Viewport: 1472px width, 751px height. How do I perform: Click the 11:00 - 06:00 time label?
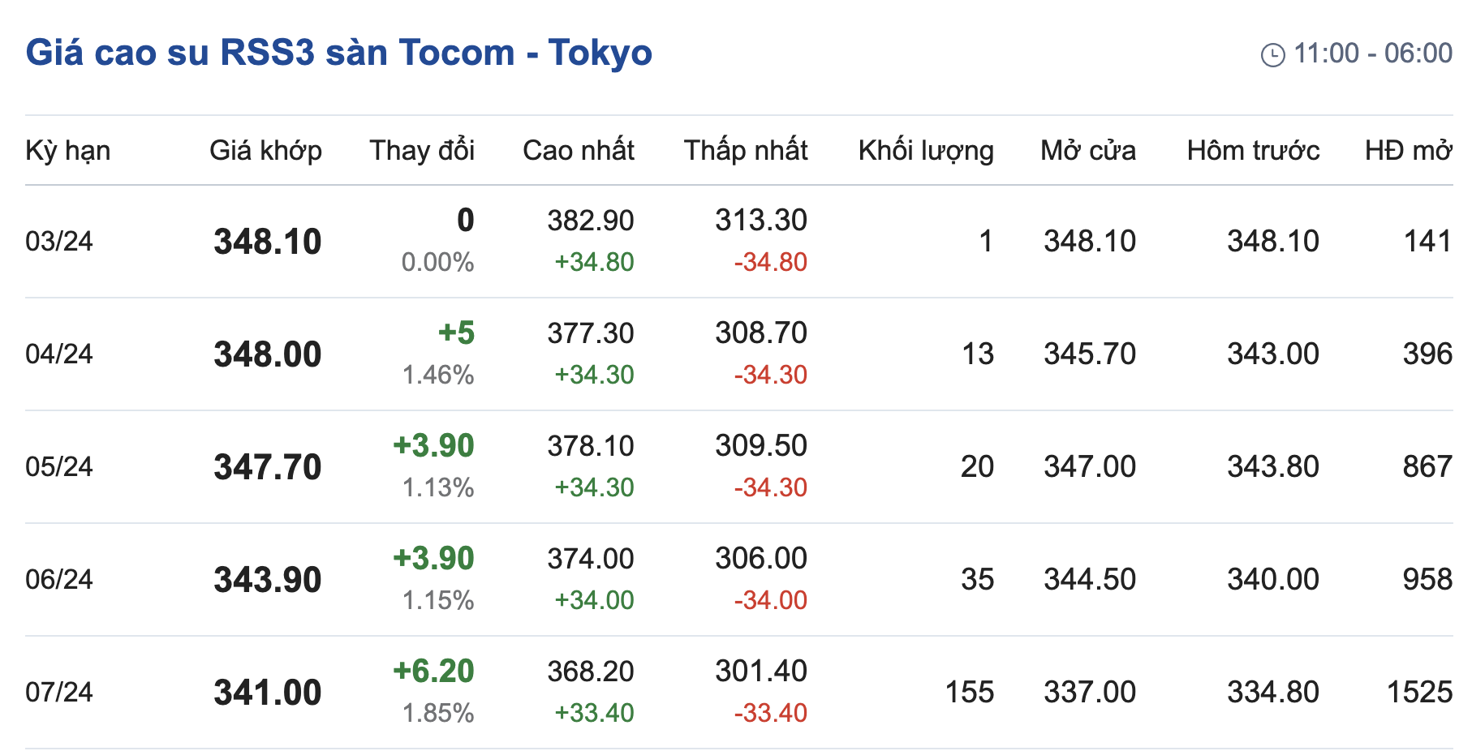pyautogui.click(x=1372, y=54)
